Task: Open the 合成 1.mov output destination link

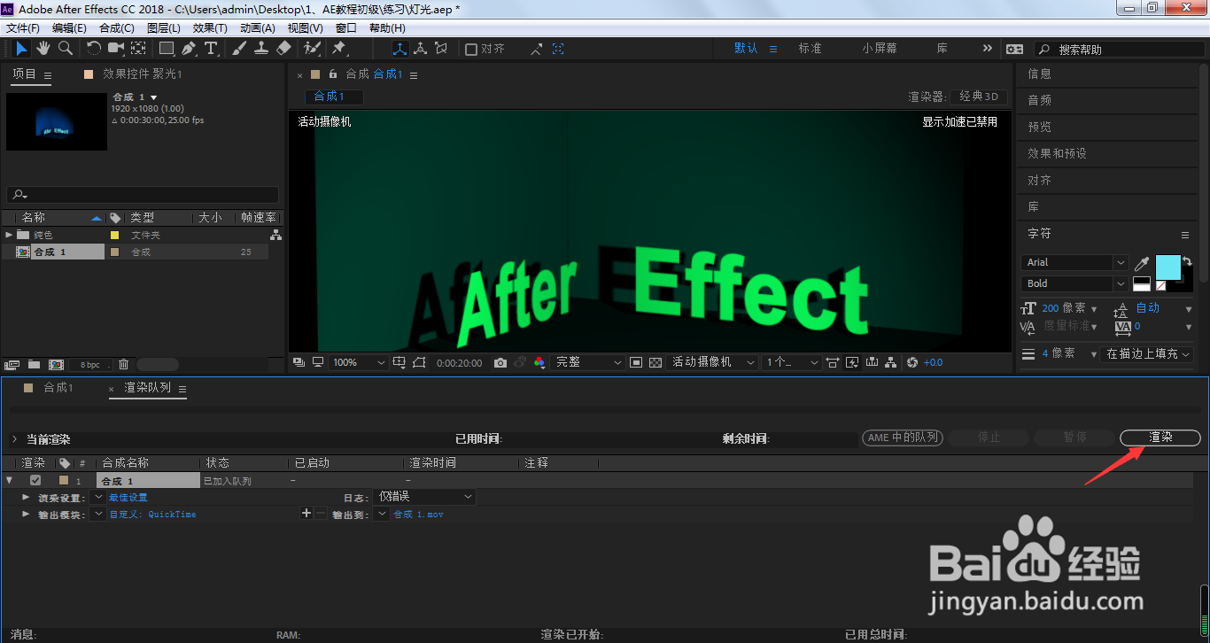Action: click(418, 515)
